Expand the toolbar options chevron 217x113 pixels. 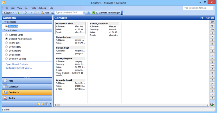[x=122, y=13]
